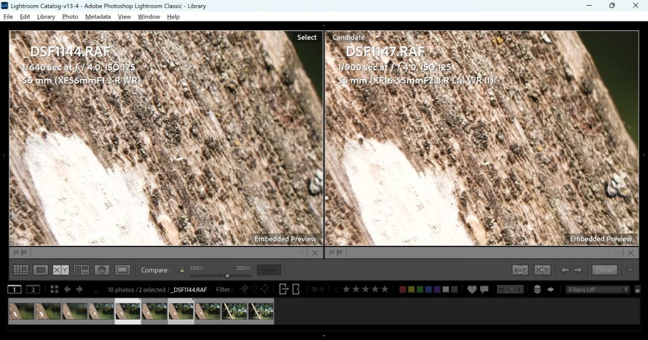This screenshot has width=648, height=340.
Task: Go forward using filmstrip right arrow
Action: [79, 289]
